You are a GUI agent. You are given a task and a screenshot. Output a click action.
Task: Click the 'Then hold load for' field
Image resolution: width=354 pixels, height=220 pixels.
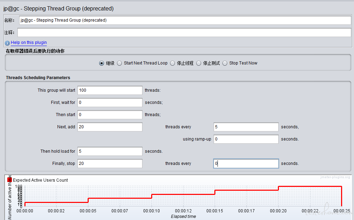110,151
